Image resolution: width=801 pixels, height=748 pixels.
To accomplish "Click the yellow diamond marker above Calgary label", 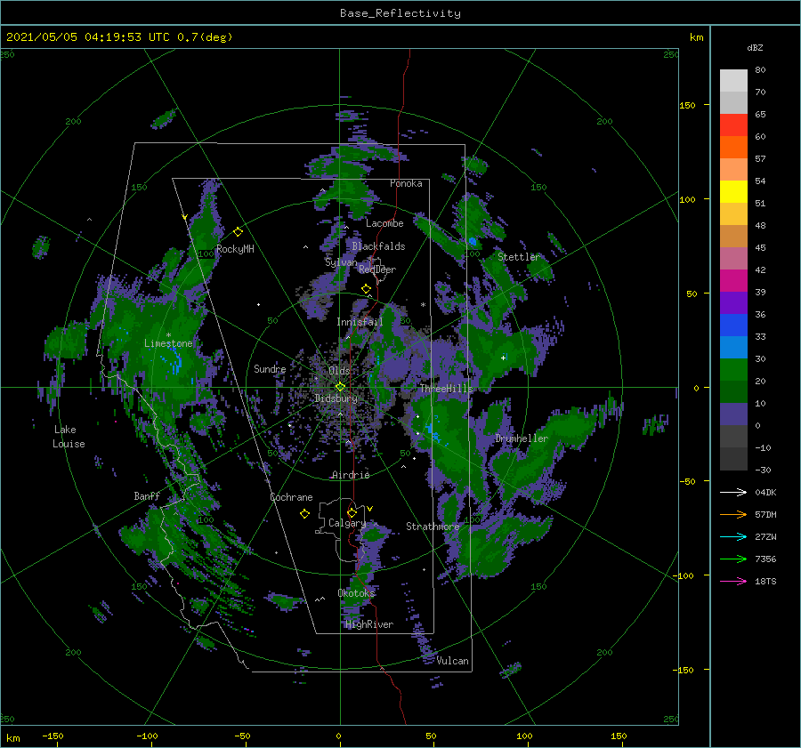I will click(352, 512).
